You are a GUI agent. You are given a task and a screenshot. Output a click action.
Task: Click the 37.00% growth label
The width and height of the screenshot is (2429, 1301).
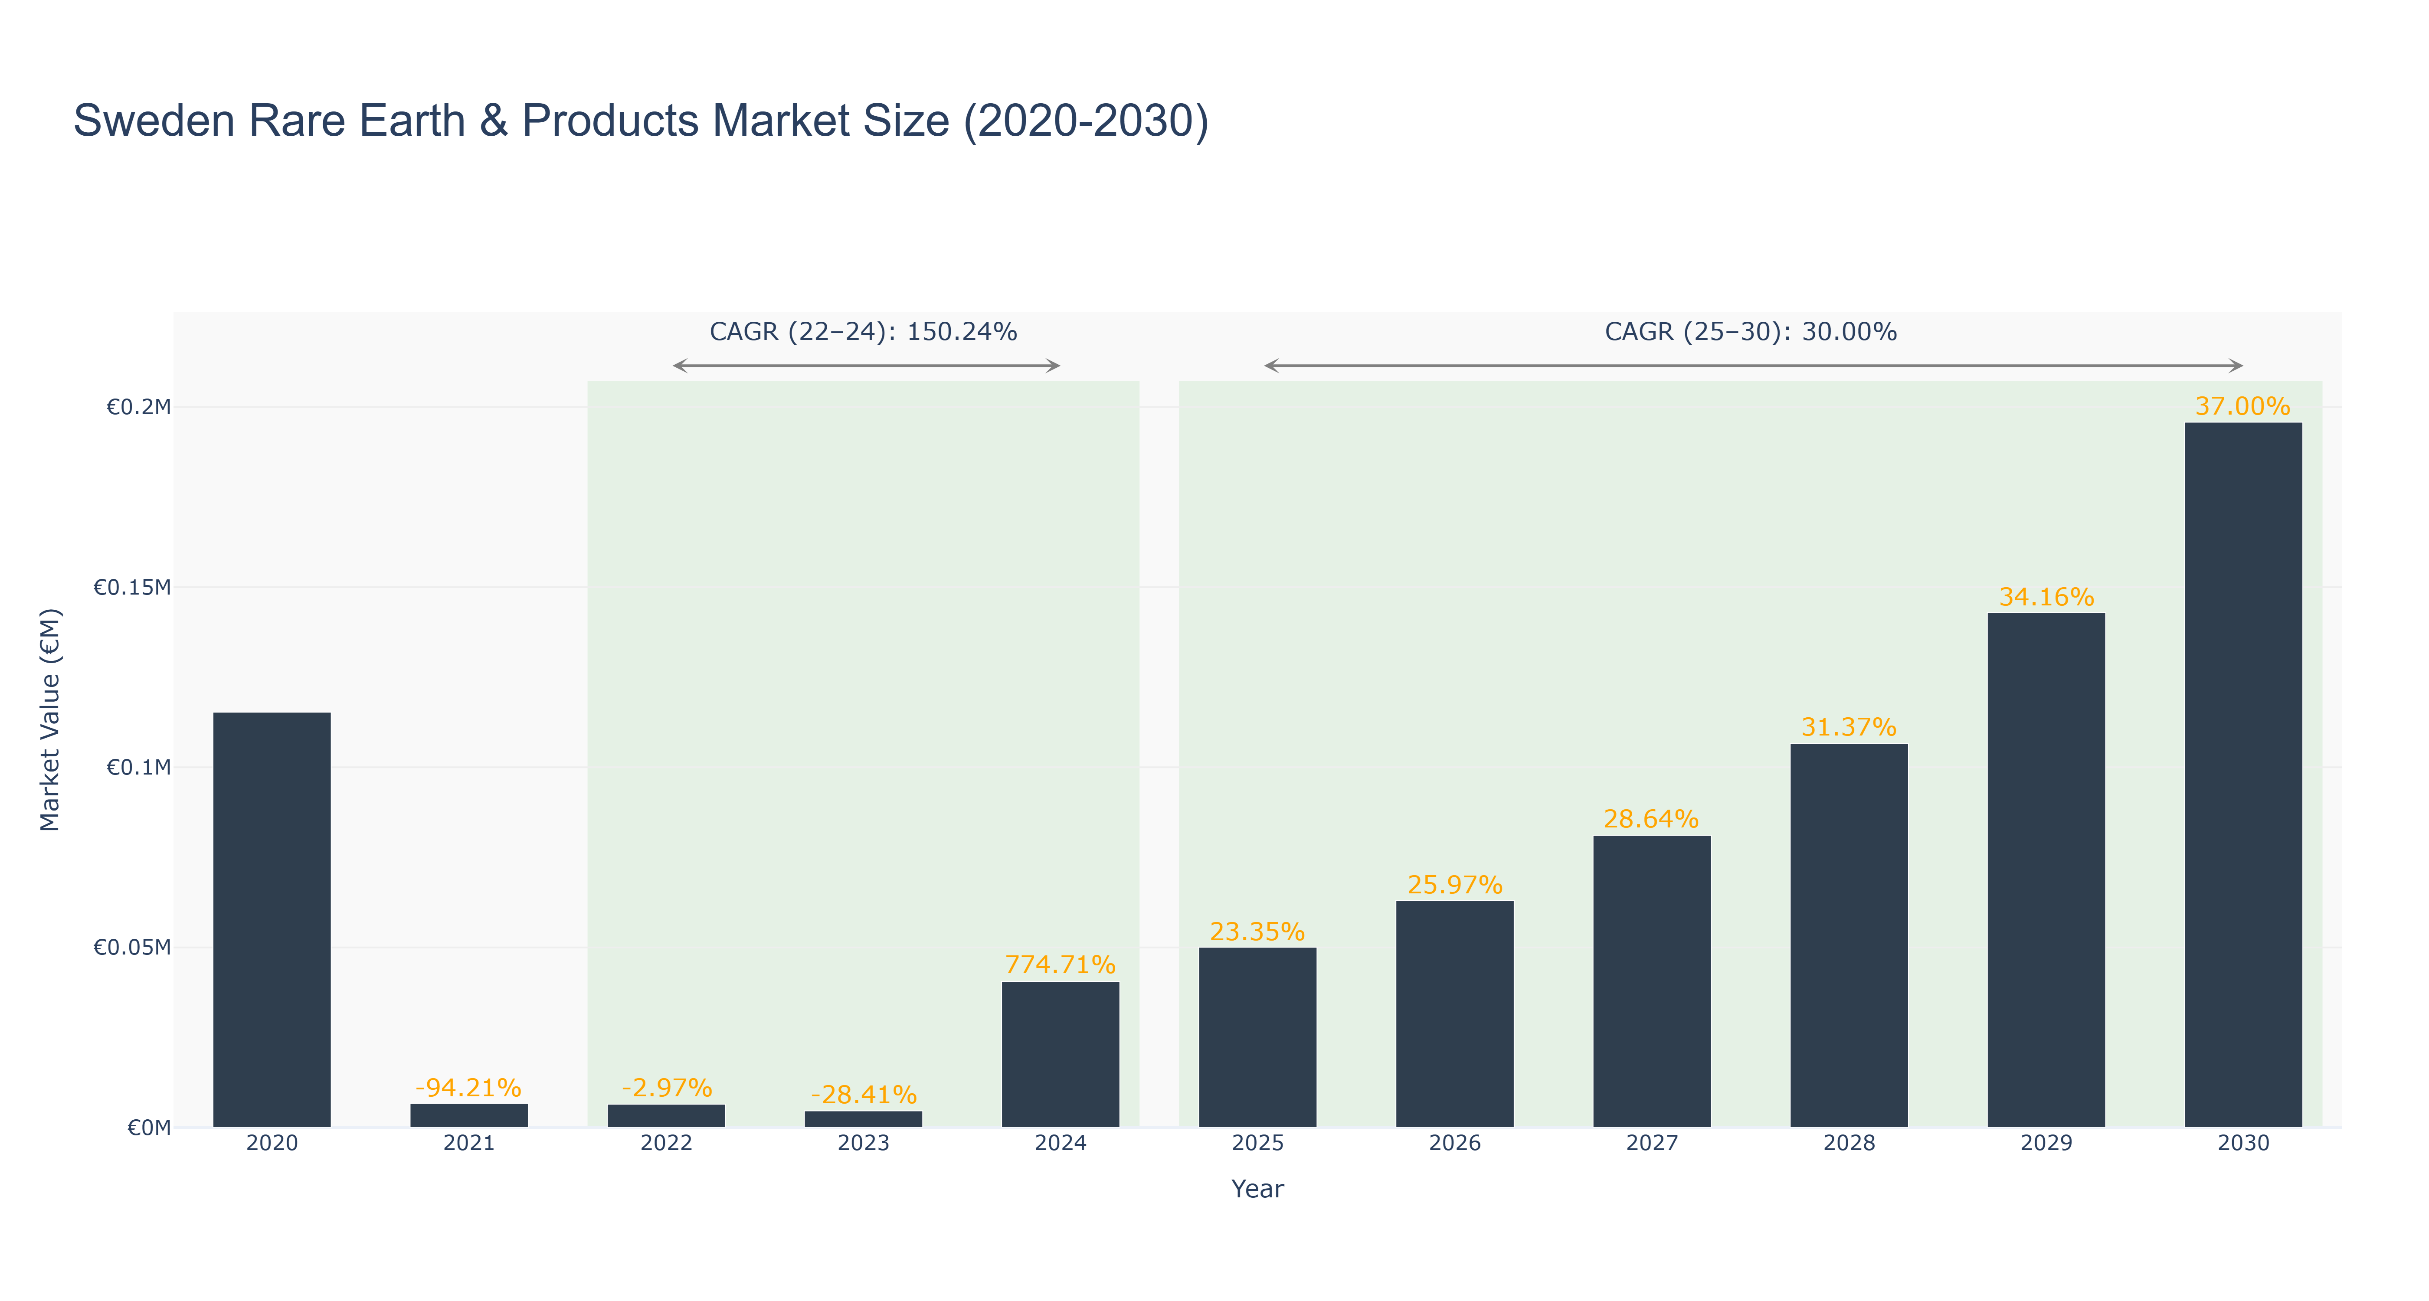click(2243, 406)
